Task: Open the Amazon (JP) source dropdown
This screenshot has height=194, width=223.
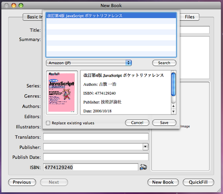Action: point(89,63)
